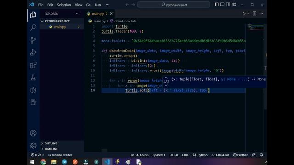
Task: Open the Testing flask view
Action: click(33, 77)
